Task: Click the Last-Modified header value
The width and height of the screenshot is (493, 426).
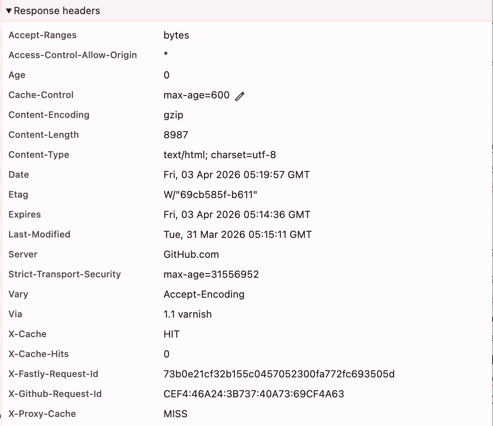Action: (x=237, y=235)
